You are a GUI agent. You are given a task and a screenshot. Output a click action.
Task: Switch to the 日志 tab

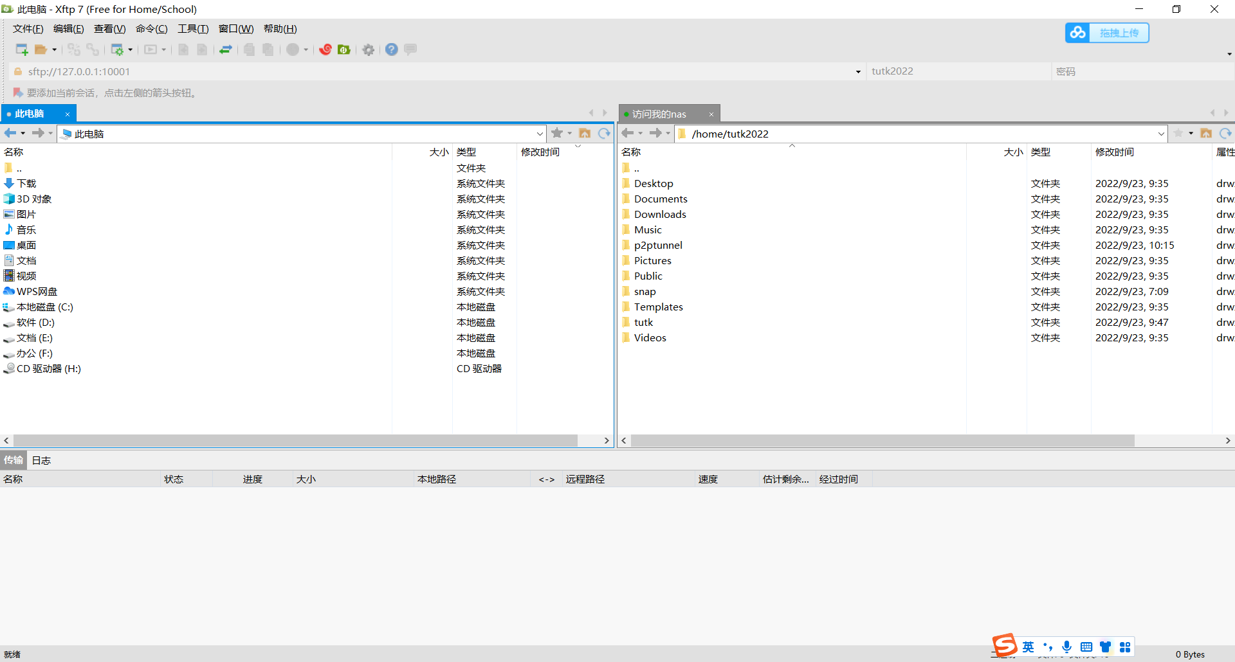pos(41,460)
